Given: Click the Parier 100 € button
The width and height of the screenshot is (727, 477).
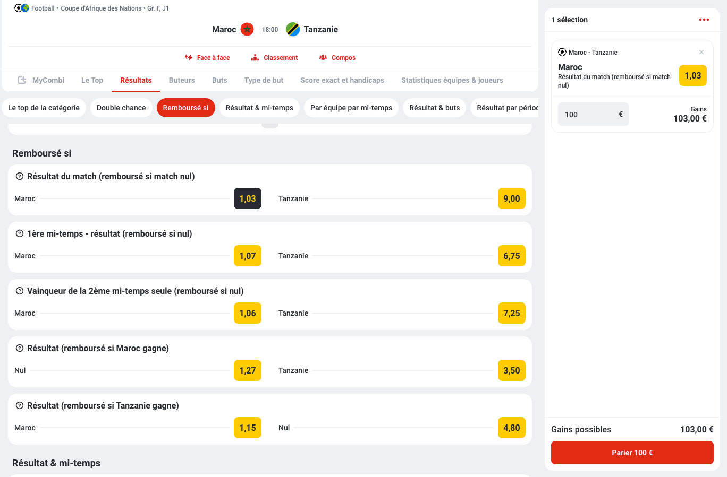Looking at the screenshot, I should click(632, 453).
